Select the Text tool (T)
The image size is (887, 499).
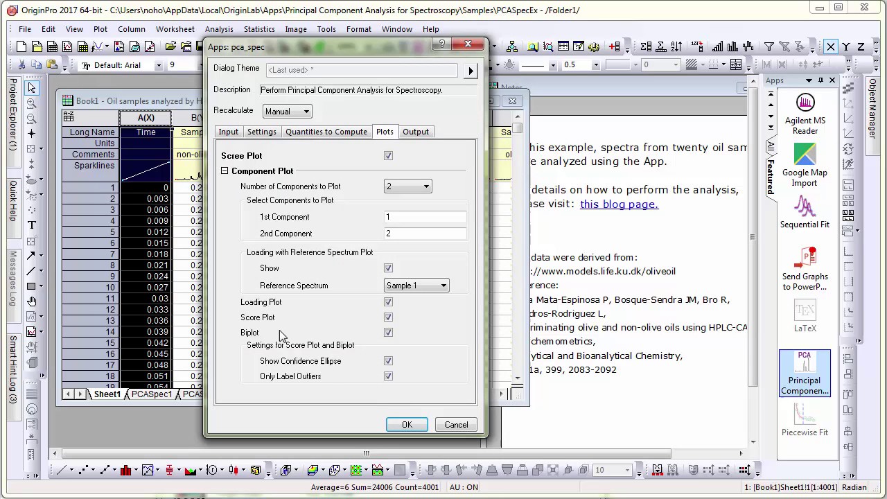tap(32, 225)
